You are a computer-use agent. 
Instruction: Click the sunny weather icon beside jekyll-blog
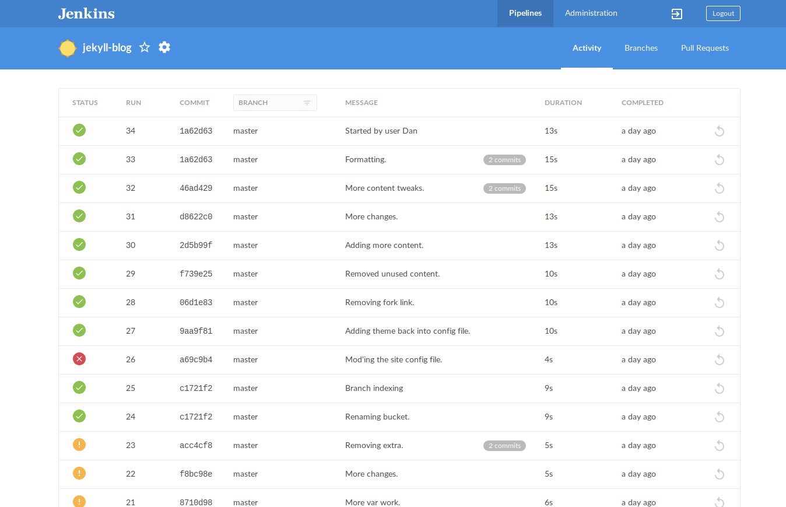tap(68, 48)
